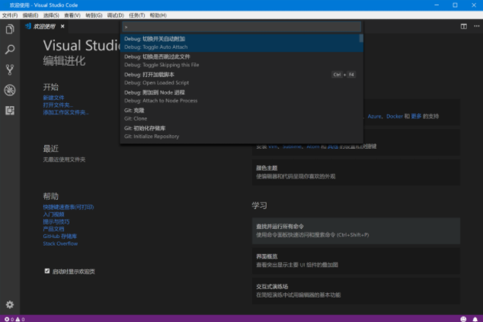Screen dimensions: 483x322
Task: Click the Azure link
Action: (374, 116)
